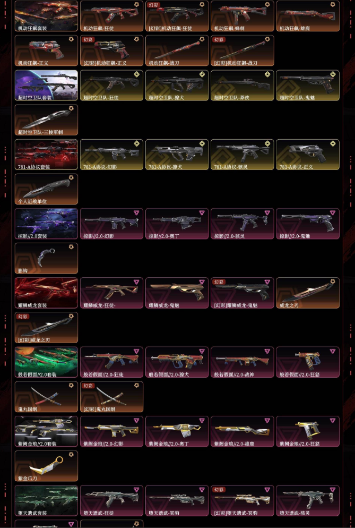Open the [幻彩]威龙之刃 blade skin
Image resolution: width=355 pixels, height=528 pixels.
click(x=47, y=328)
